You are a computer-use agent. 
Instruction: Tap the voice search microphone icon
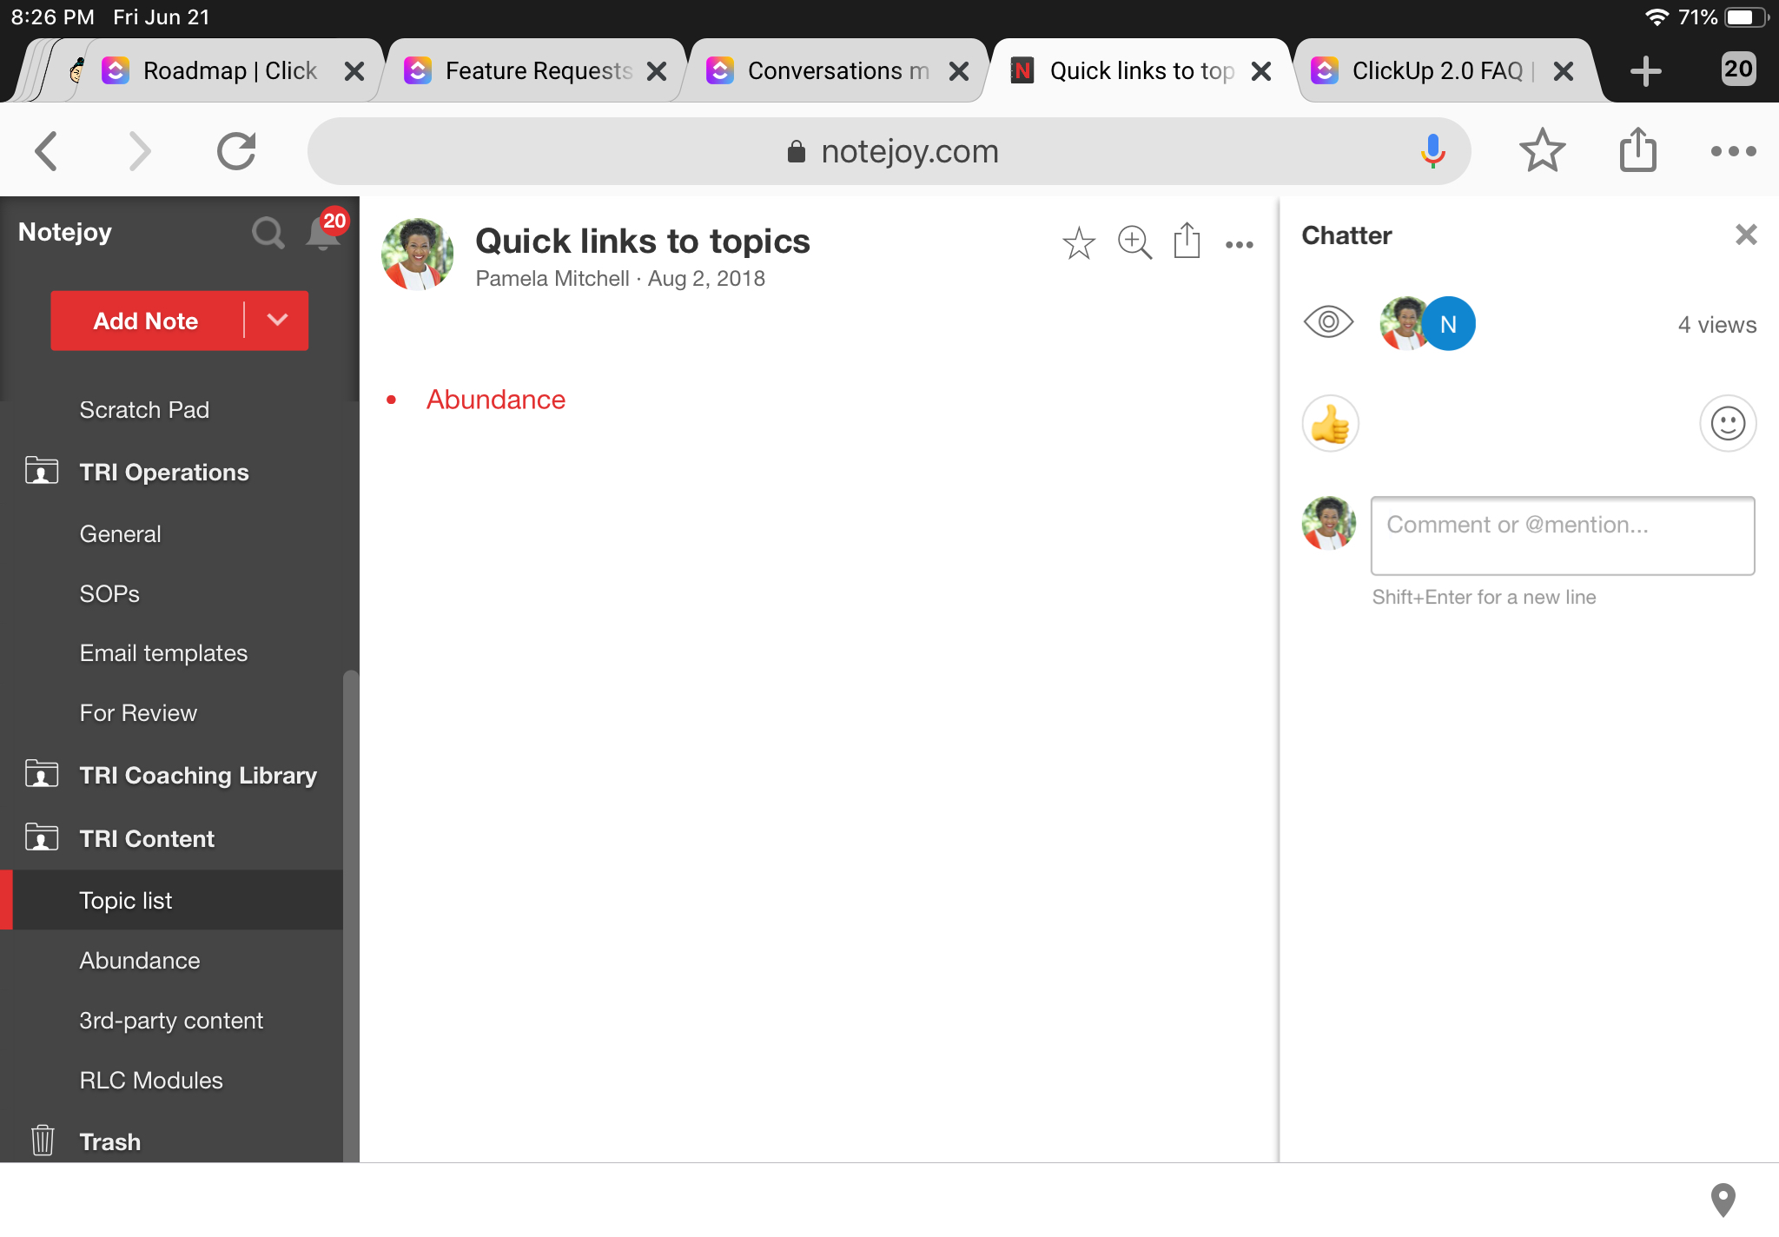click(x=1432, y=151)
